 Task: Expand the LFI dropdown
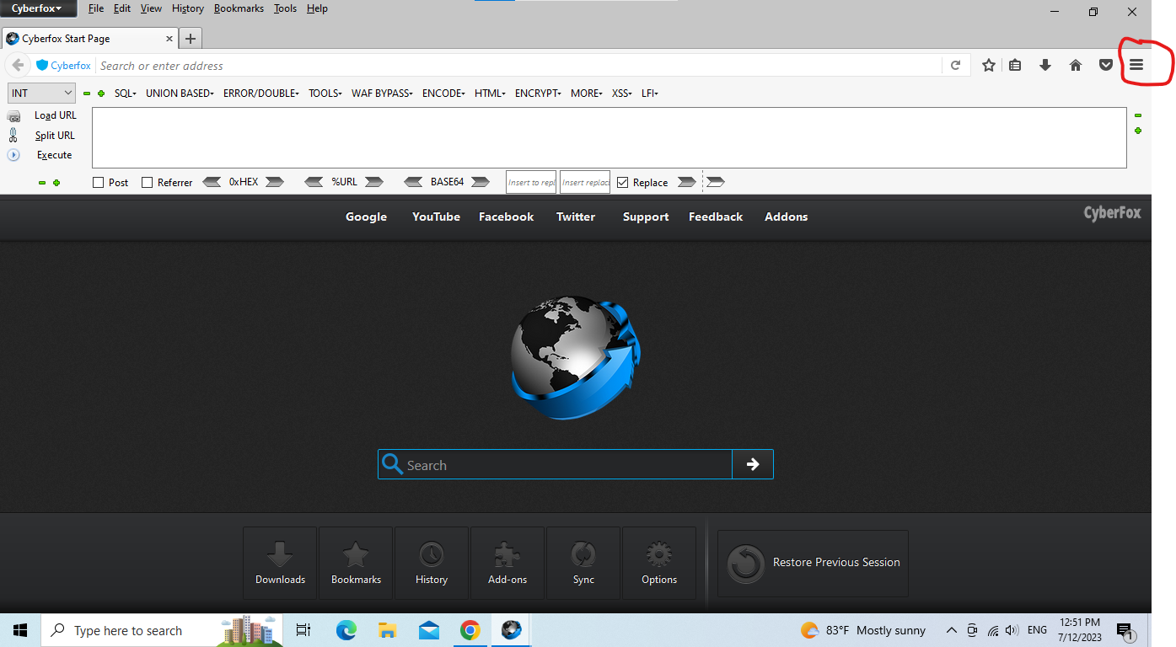coord(650,94)
